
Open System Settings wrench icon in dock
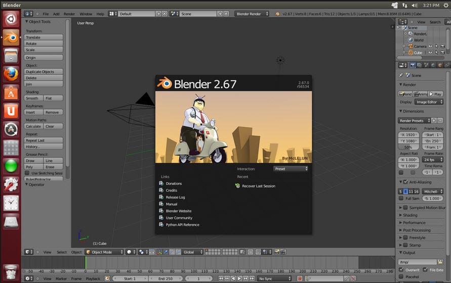[11, 184]
